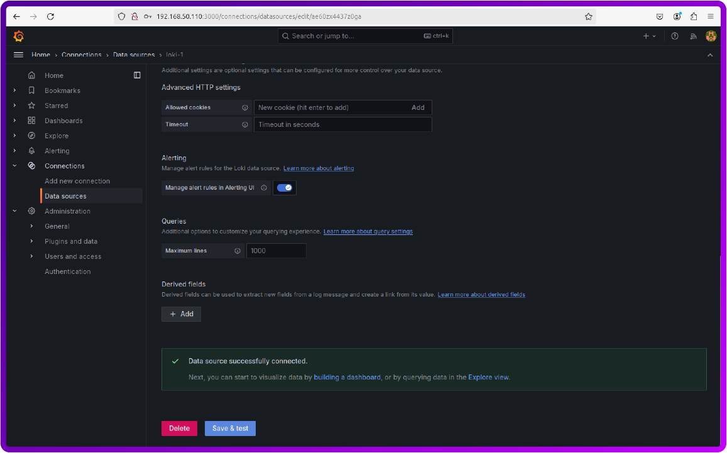Open the hamburger menu toggle
This screenshot has width=727, height=453.
point(19,55)
